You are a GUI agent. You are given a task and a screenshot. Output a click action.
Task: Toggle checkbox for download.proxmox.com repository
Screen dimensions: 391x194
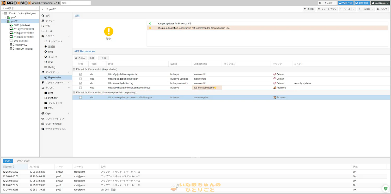tap(81, 88)
